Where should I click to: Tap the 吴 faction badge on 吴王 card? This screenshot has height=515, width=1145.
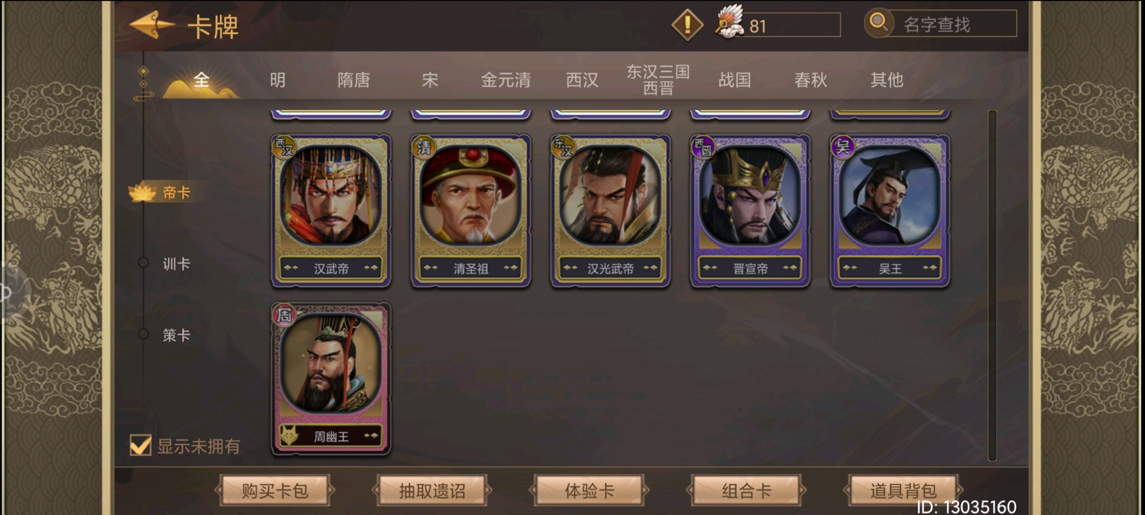(843, 148)
